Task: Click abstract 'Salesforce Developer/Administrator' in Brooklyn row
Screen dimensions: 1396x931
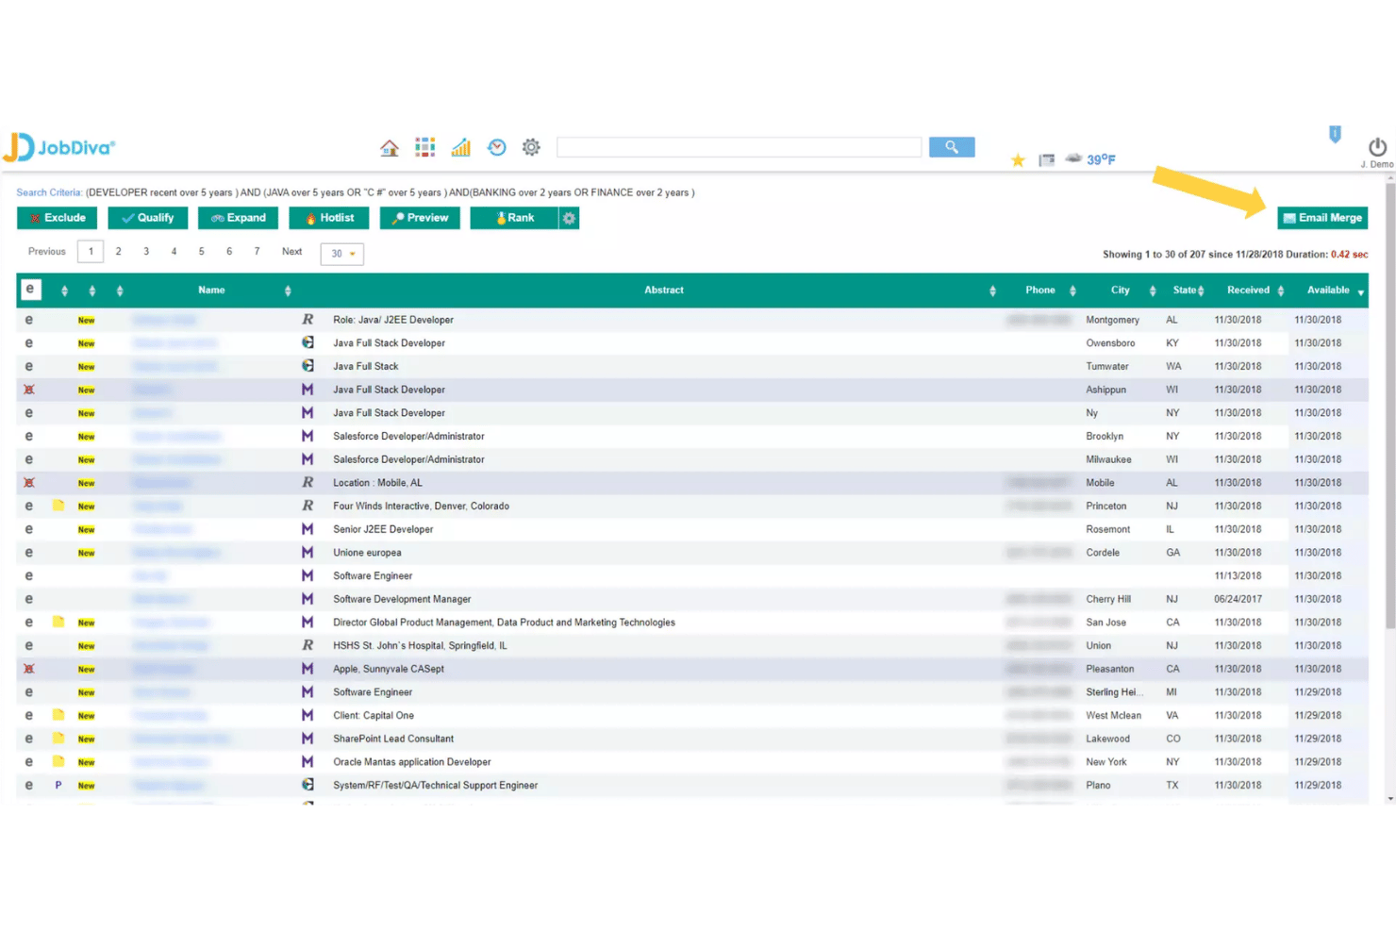Action: (x=408, y=436)
